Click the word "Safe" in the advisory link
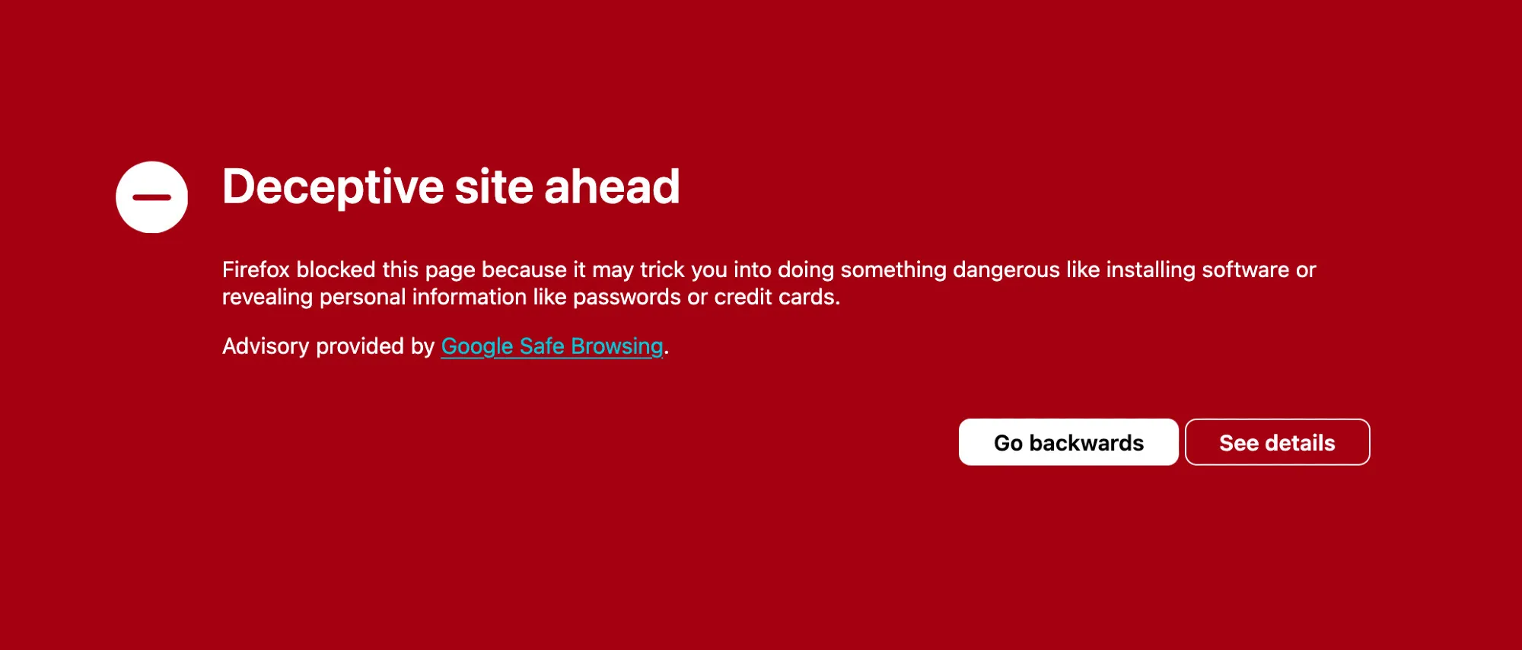 coord(542,346)
